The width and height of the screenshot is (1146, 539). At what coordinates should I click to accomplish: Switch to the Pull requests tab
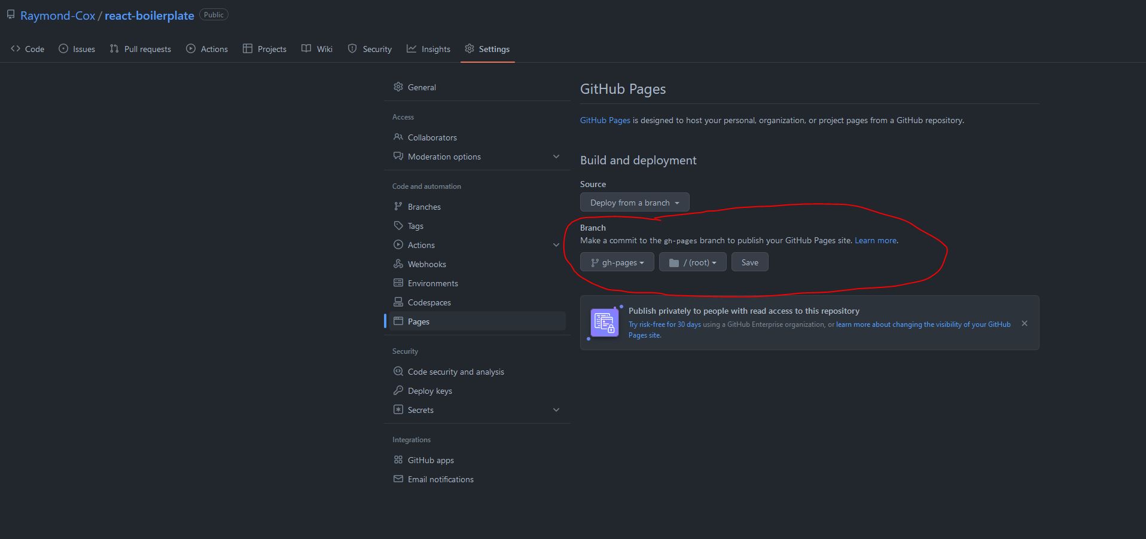141,49
